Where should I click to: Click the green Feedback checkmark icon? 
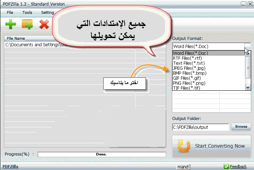pos(226,166)
